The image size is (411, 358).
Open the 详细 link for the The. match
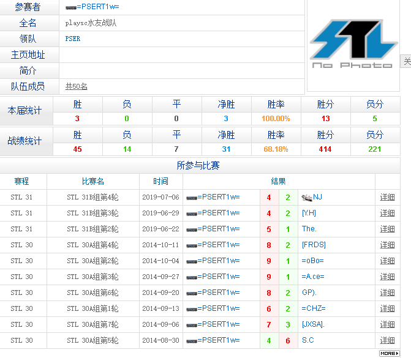click(x=387, y=229)
